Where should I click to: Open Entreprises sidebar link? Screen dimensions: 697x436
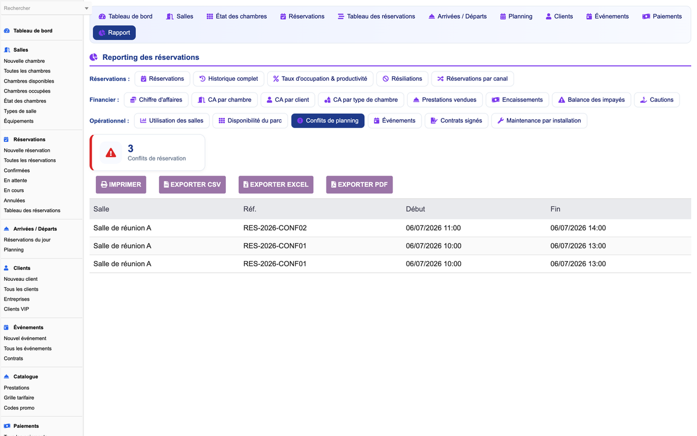pyautogui.click(x=17, y=299)
